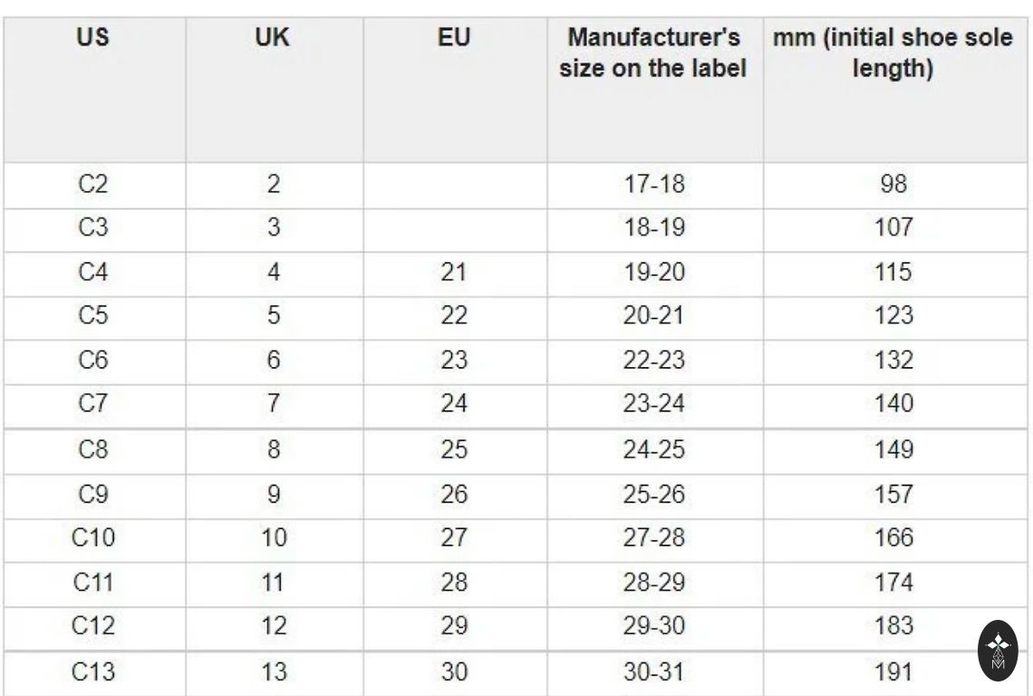Screen dimensions: 1033x696
Task: Click the UK column header
Action: 273,40
